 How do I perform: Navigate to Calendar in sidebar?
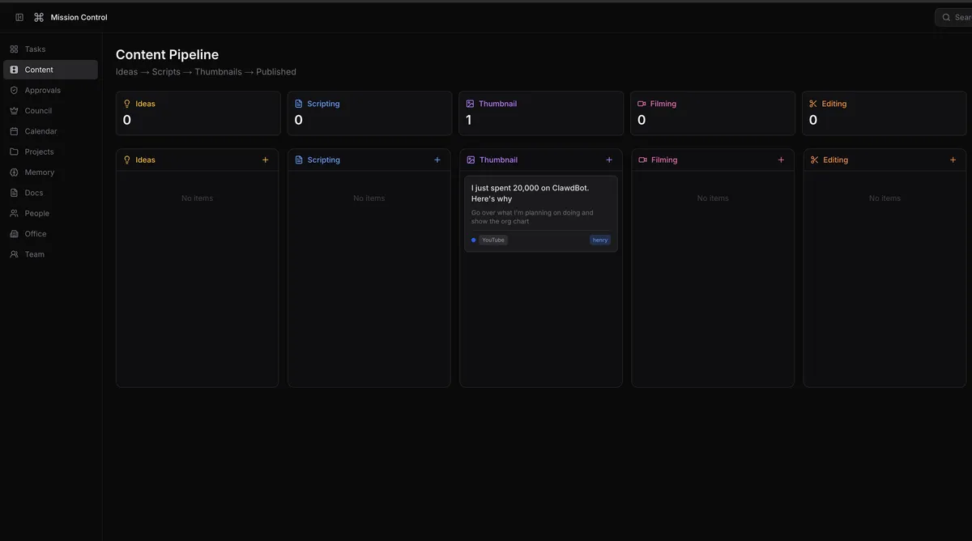point(40,131)
